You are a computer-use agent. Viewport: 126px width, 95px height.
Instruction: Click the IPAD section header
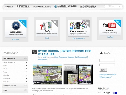coord(15,90)
